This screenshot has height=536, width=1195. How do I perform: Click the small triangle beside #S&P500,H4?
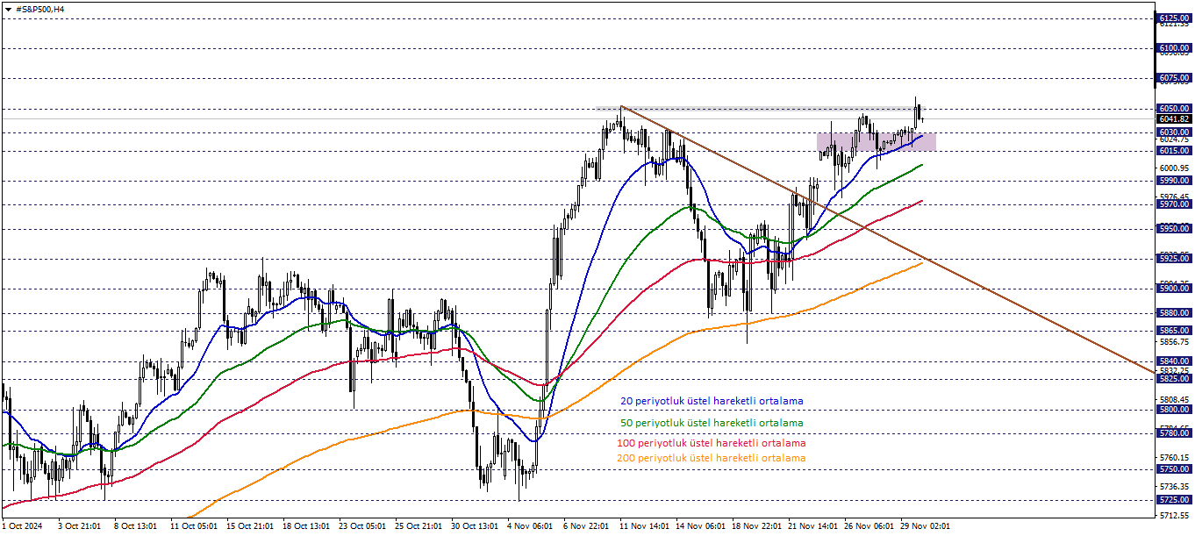pos(8,9)
